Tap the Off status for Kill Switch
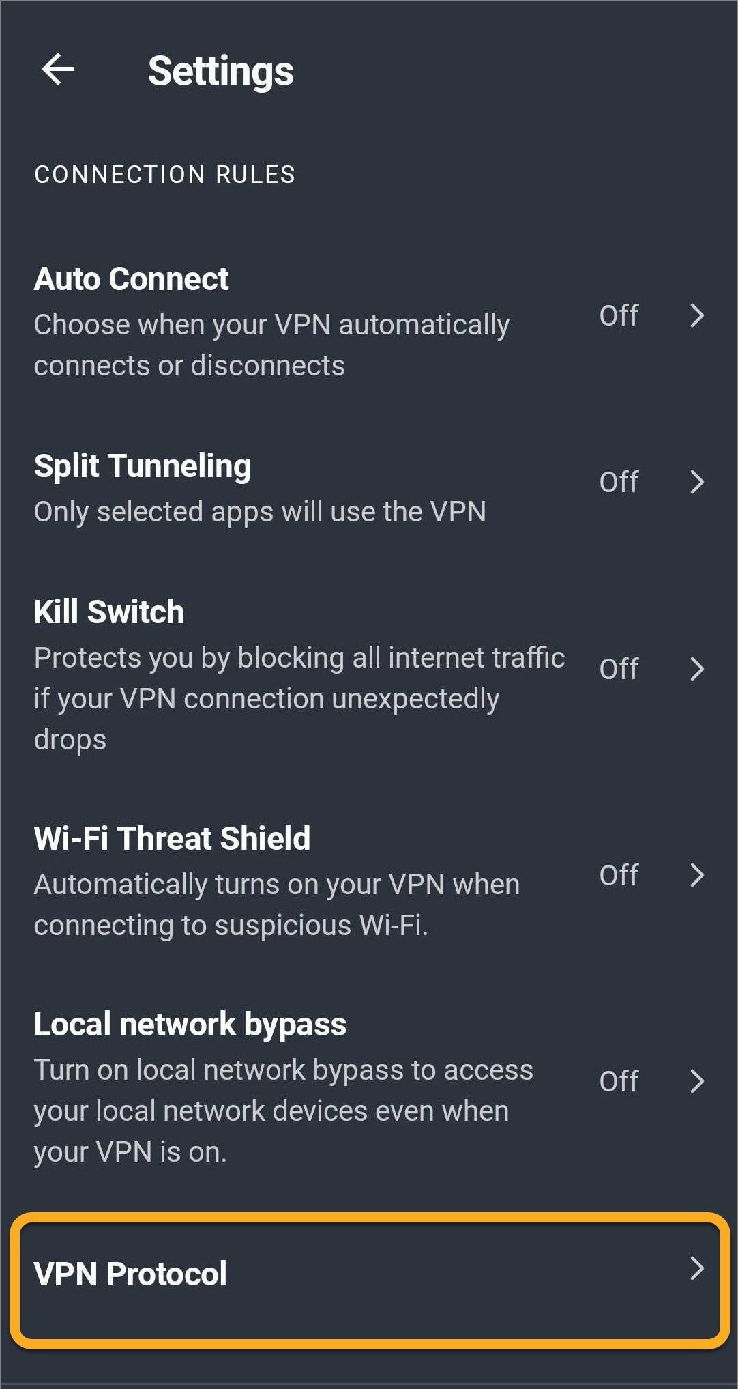This screenshot has width=738, height=1389. pyautogui.click(x=619, y=669)
